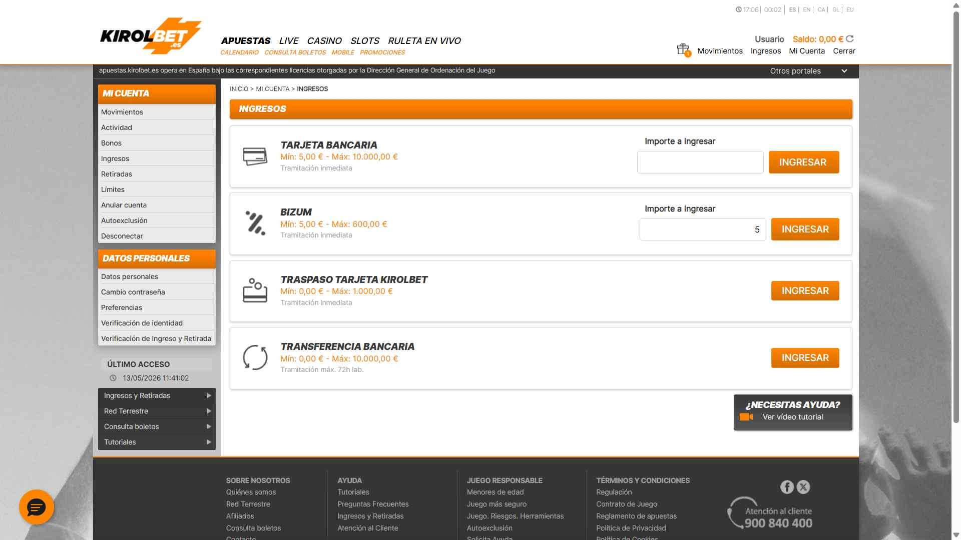Open the CASINO section
The width and height of the screenshot is (961, 540).
(x=324, y=40)
